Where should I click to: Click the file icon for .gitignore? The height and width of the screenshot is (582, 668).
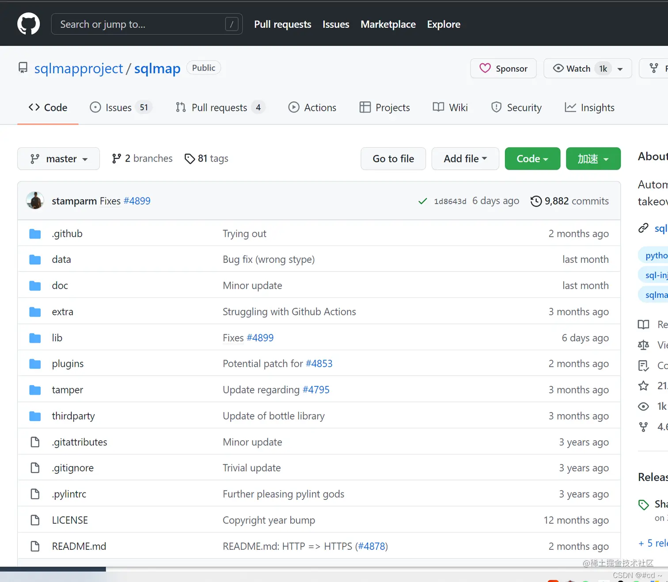click(35, 468)
